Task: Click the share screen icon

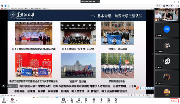Action: pyautogui.click(x=63, y=100)
